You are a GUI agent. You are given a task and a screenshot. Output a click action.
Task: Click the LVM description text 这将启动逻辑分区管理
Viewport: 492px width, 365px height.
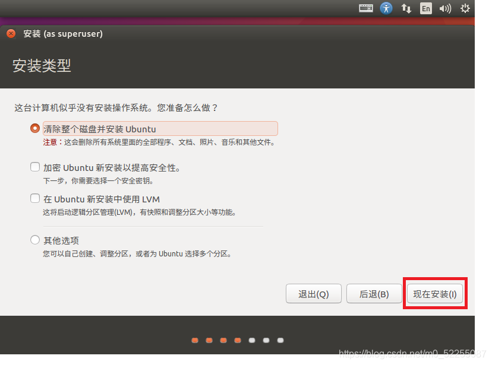click(139, 212)
